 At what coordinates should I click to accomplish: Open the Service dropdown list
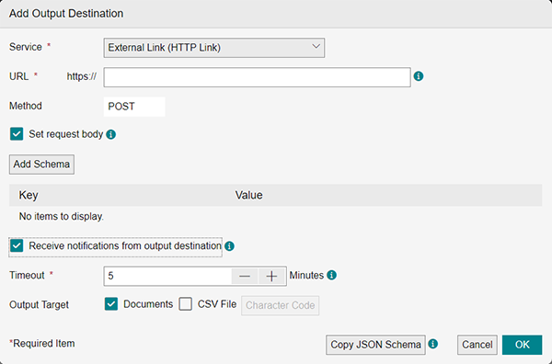coord(214,48)
